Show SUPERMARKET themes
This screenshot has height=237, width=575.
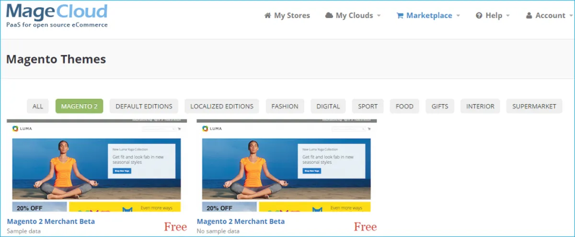[x=534, y=106]
